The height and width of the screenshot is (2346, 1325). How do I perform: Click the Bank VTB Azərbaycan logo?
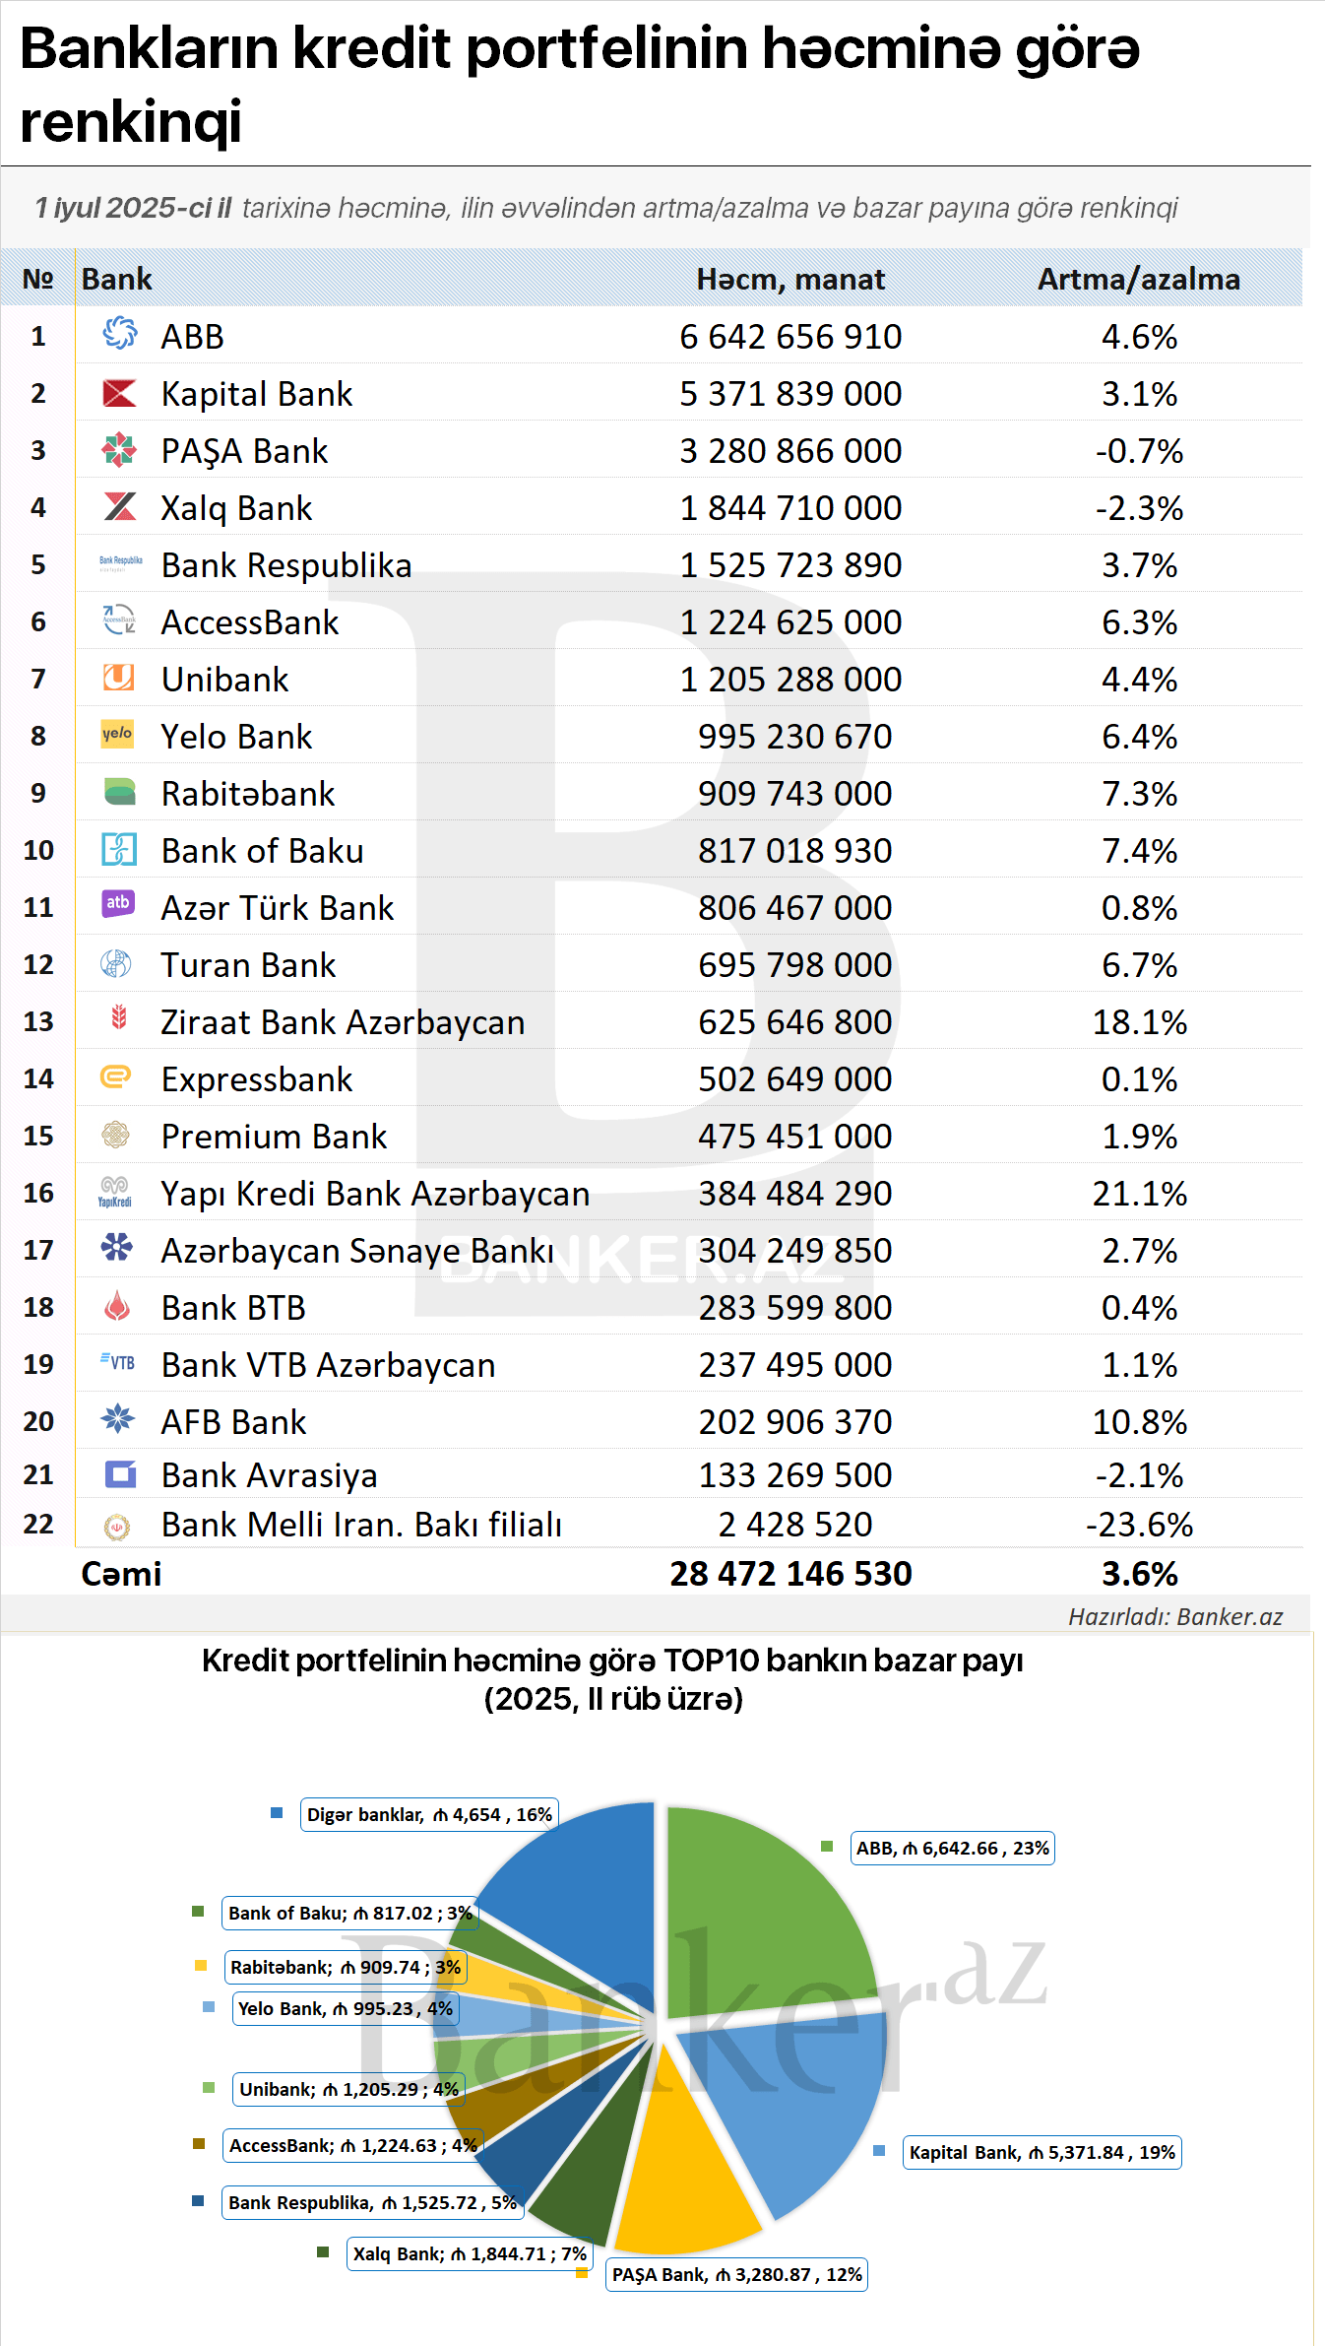117,1362
